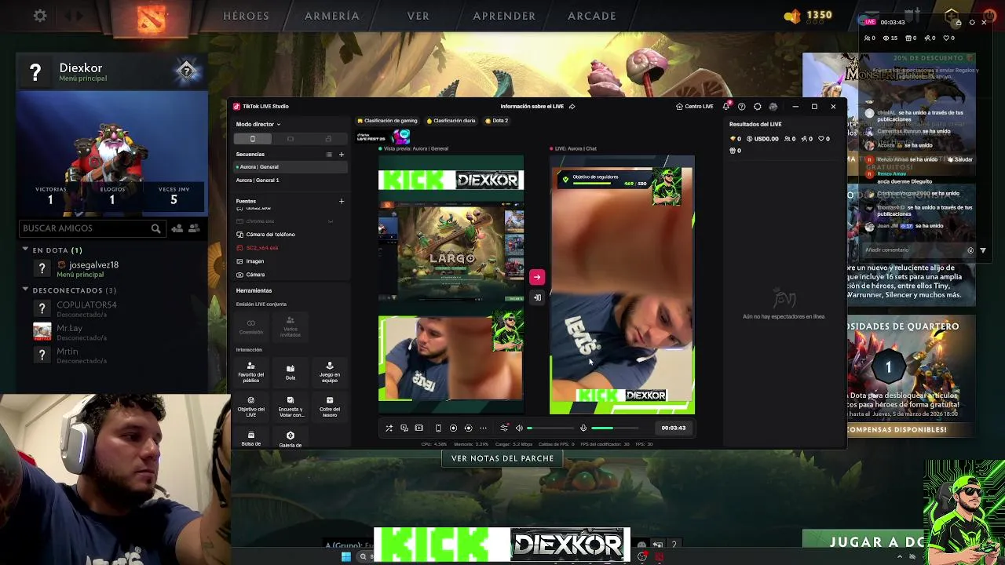1005x565 pixels.
Task: Open the HÉROES menu in Dota 2
Action: pos(246,16)
